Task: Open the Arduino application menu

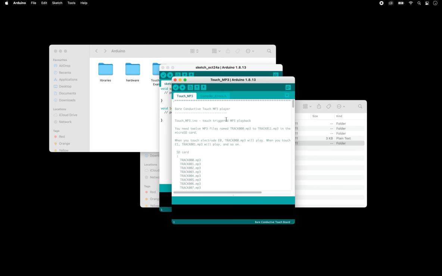Action: point(19,3)
